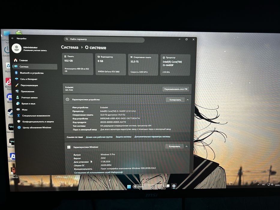Click the device characteristics info icon
Image resolution: width=280 pixels, height=210 pixels.
67,99
